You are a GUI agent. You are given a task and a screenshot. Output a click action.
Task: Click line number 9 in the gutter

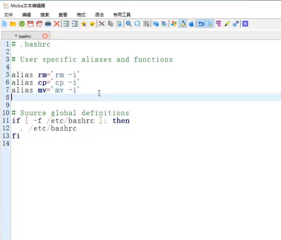tap(7, 105)
